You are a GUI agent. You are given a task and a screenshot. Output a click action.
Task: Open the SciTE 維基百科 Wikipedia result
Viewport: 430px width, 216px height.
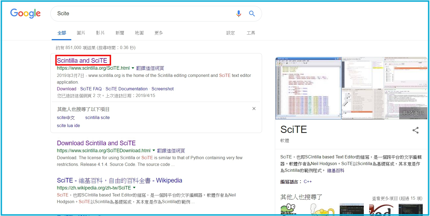tap(119, 180)
